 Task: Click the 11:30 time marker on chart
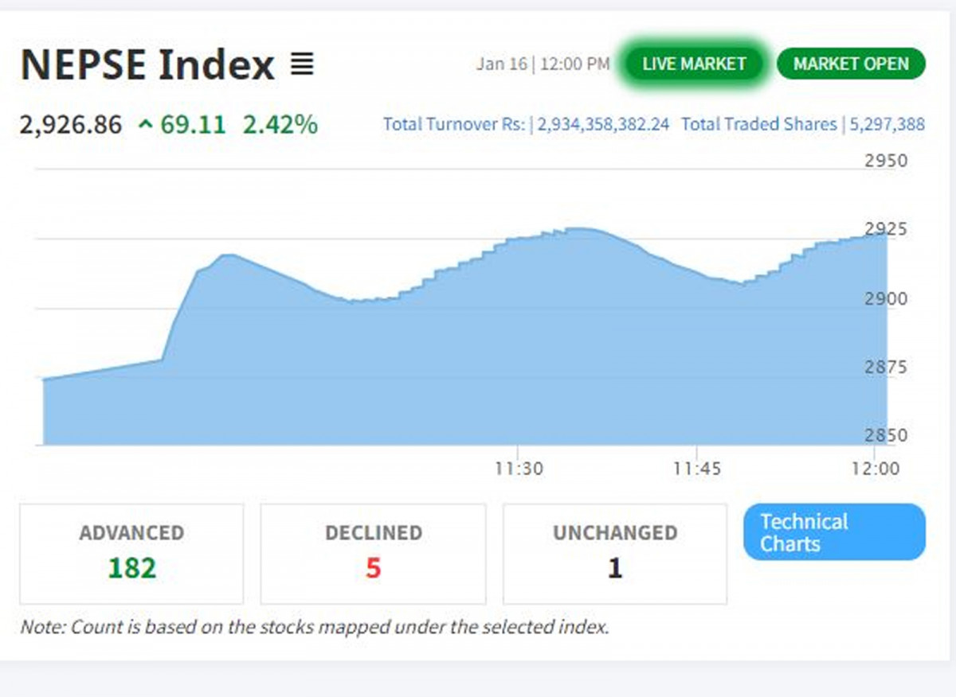519,468
